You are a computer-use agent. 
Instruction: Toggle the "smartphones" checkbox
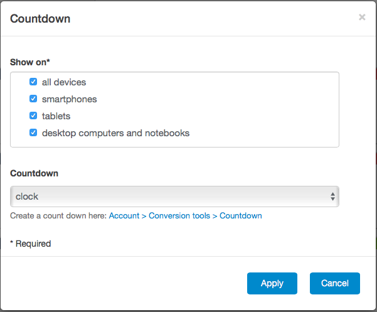pyautogui.click(x=34, y=99)
